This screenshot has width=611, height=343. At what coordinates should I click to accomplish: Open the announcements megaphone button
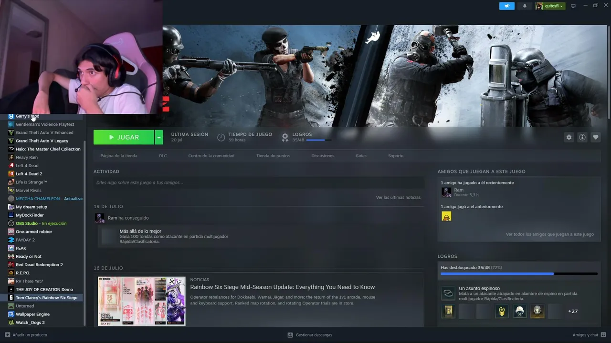[x=507, y=6]
